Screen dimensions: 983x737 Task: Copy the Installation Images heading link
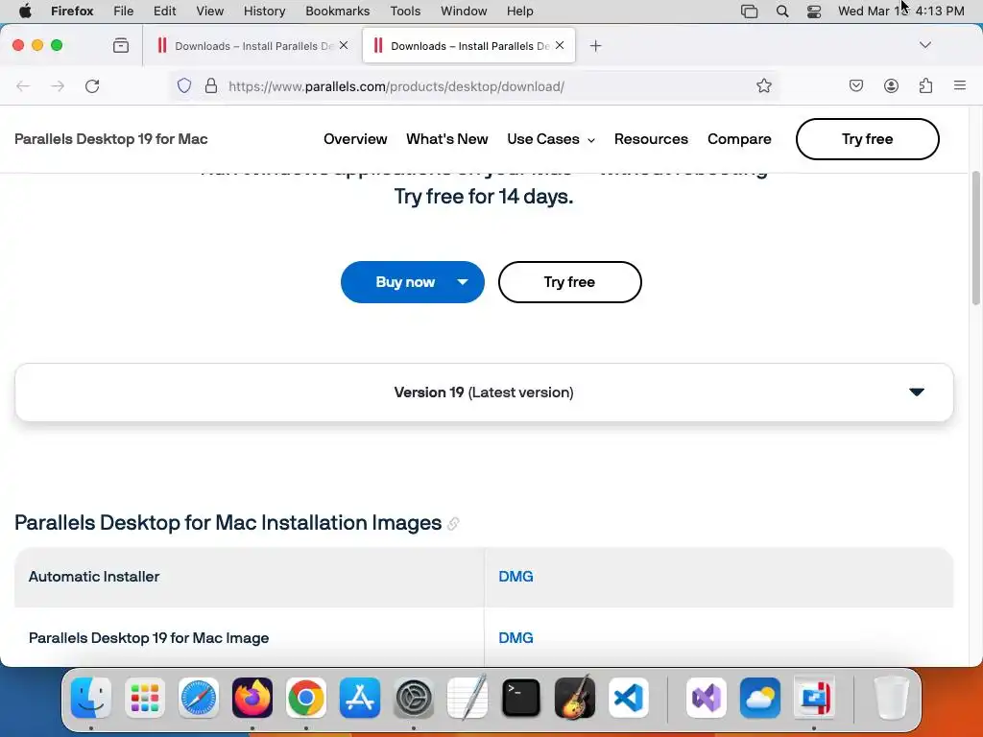click(453, 524)
